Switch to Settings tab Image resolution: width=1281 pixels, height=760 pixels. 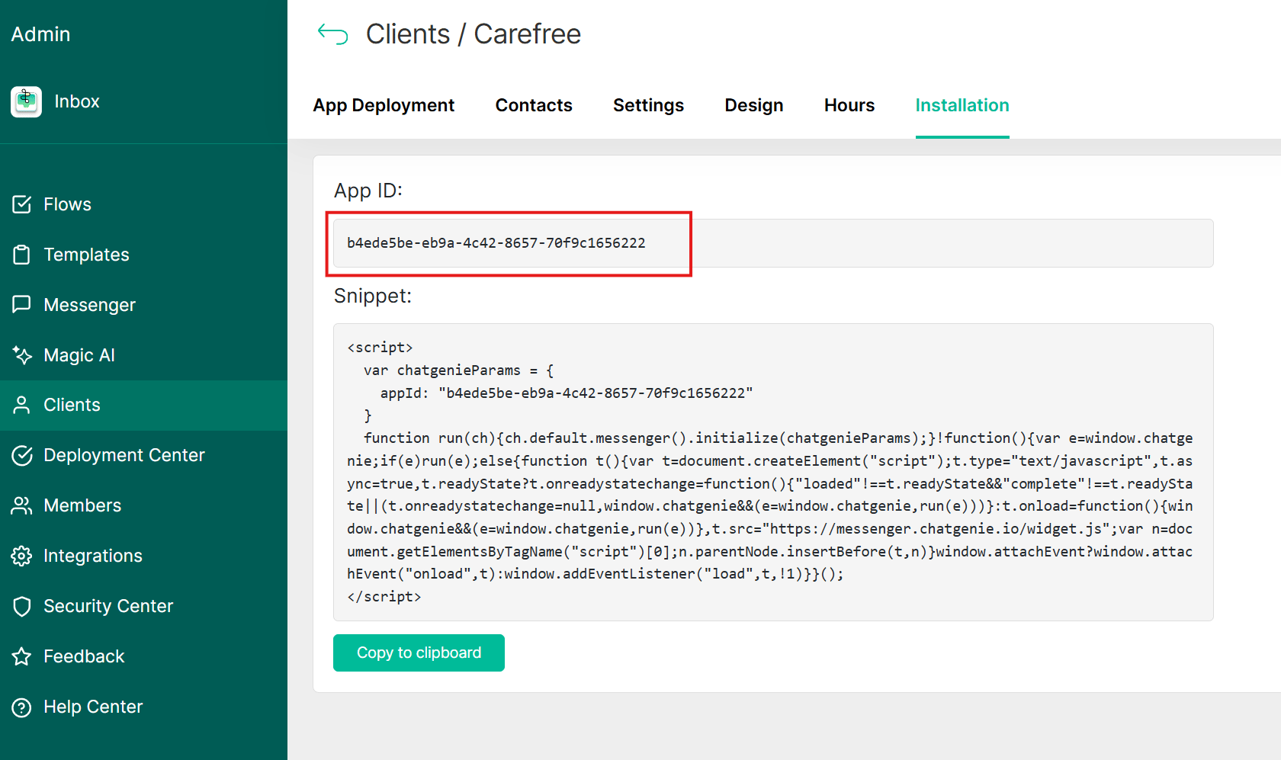(648, 105)
